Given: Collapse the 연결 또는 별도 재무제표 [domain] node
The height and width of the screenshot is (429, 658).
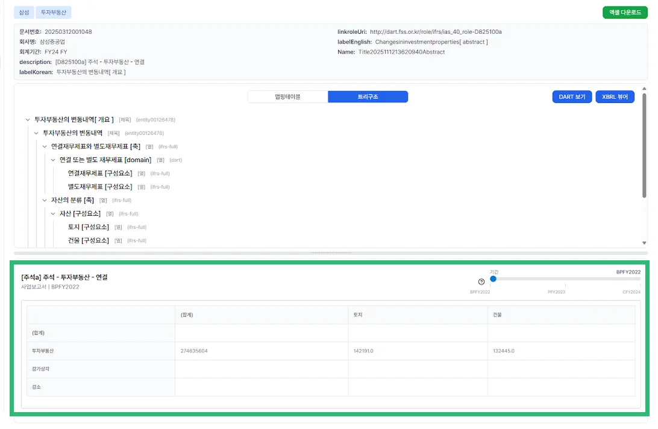Looking at the screenshot, I should coord(53,160).
